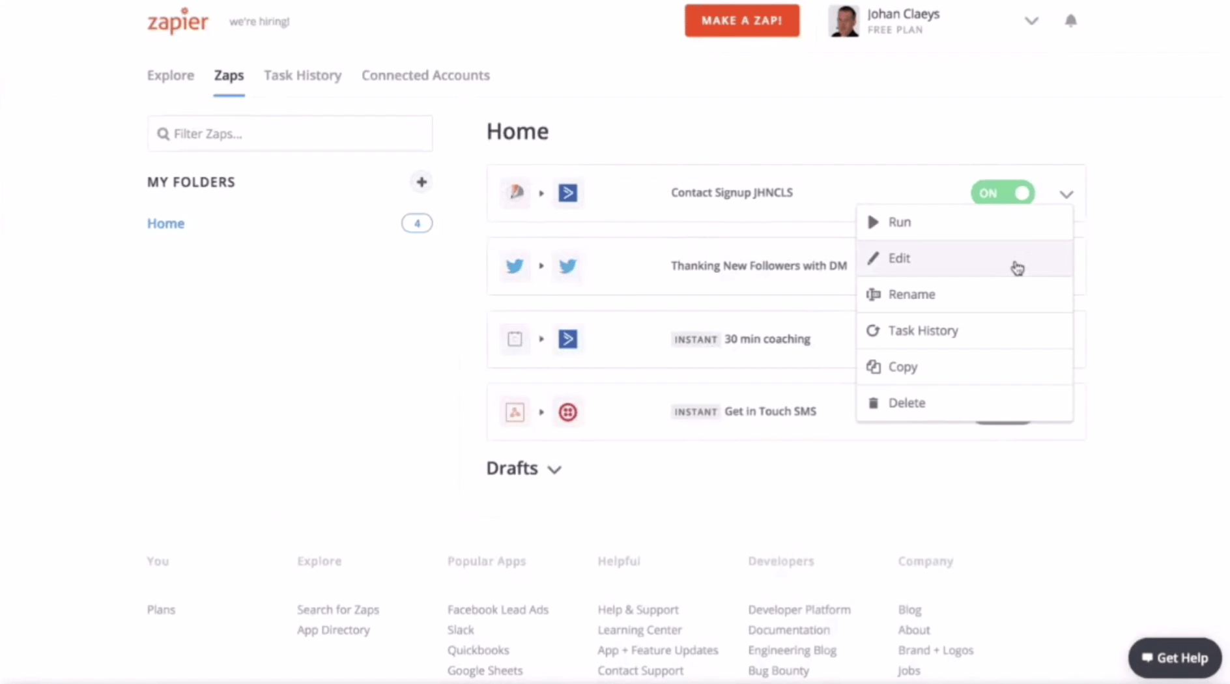Toggle Contact Signup JHNCLS zap off

pos(1003,193)
